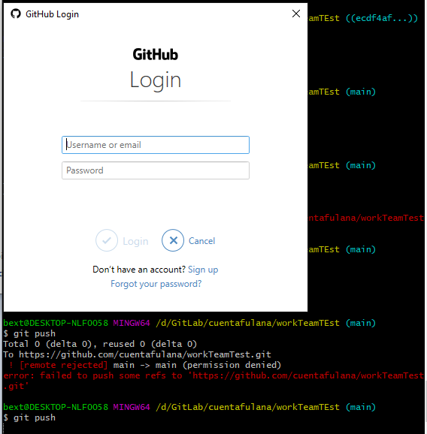Click the GitHub Login window title text
Image resolution: width=427 pixels, height=434 pixels.
[52, 14]
